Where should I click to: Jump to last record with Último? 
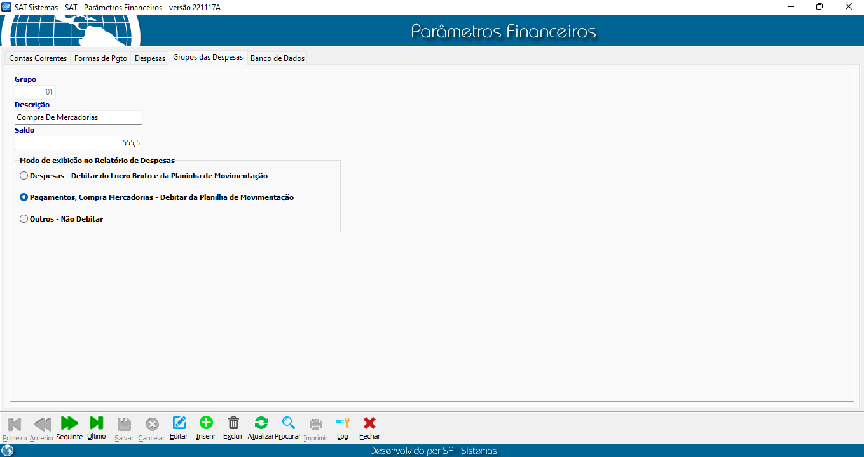point(97,423)
